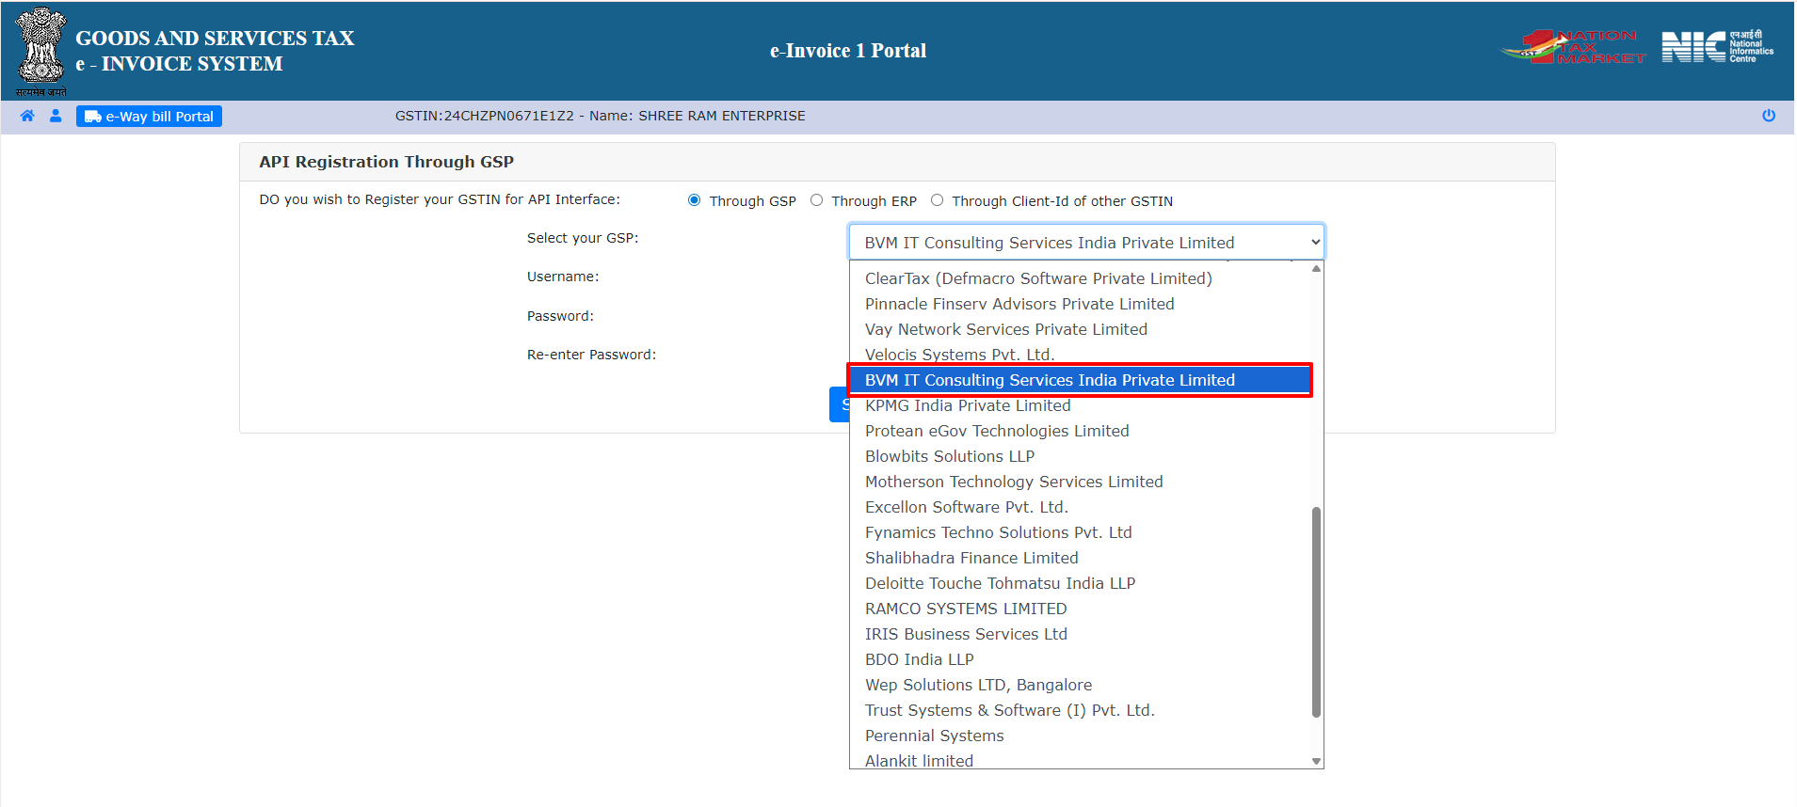Click the NIC National Informatics Centre logo
1797x807 pixels.
(1716, 47)
